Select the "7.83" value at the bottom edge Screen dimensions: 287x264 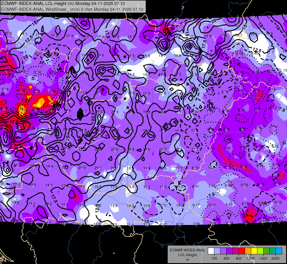(x=196, y=224)
